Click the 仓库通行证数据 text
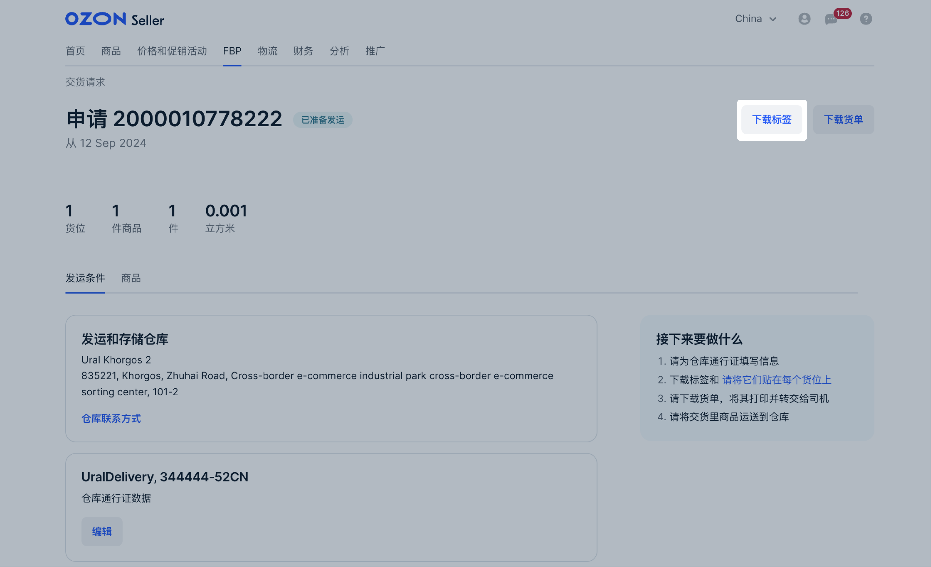Image resolution: width=931 pixels, height=567 pixels. 116,498
